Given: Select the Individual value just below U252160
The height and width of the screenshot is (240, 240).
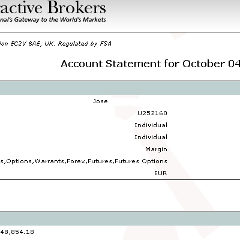Looking at the screenshot, I should click(x=151, y=125).
